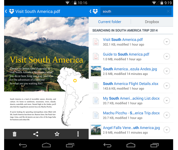Viewport: 178px width, 150px height.
Task: Favorite the PDF with the star icon
Action: coord(57,134)
